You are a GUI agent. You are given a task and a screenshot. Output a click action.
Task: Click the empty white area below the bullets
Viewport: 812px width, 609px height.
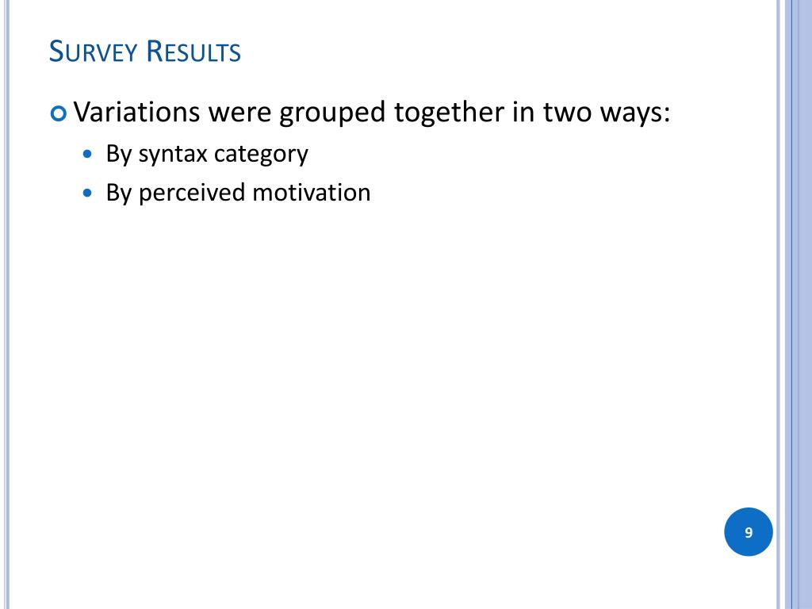click(389, 362)
